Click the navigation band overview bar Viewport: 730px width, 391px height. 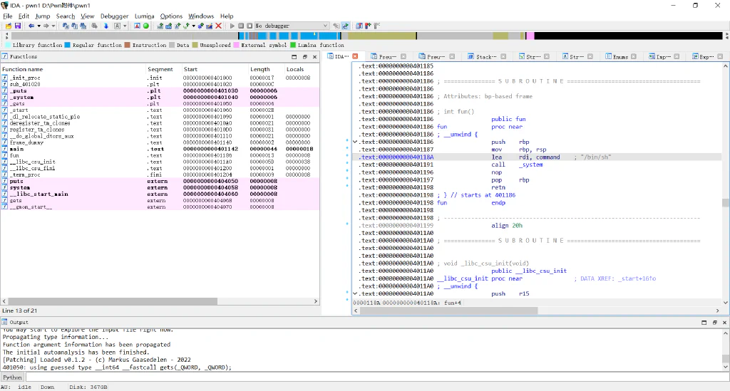(x=367, y=36)
